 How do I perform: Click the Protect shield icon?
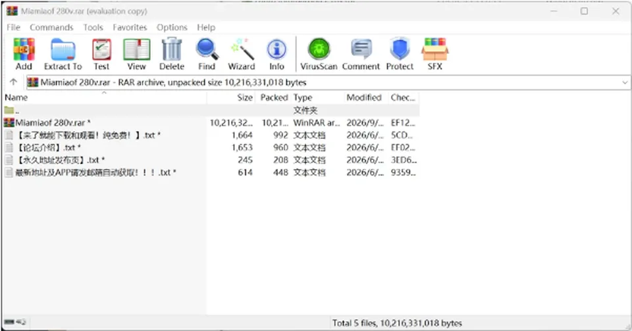click(x=400, y=54)
